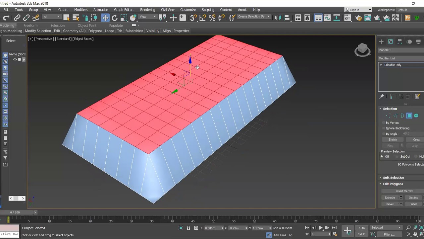This screenshot has height=239, width=424.
Task: Enable the By Angle checkbox
Action: [384, 134]
